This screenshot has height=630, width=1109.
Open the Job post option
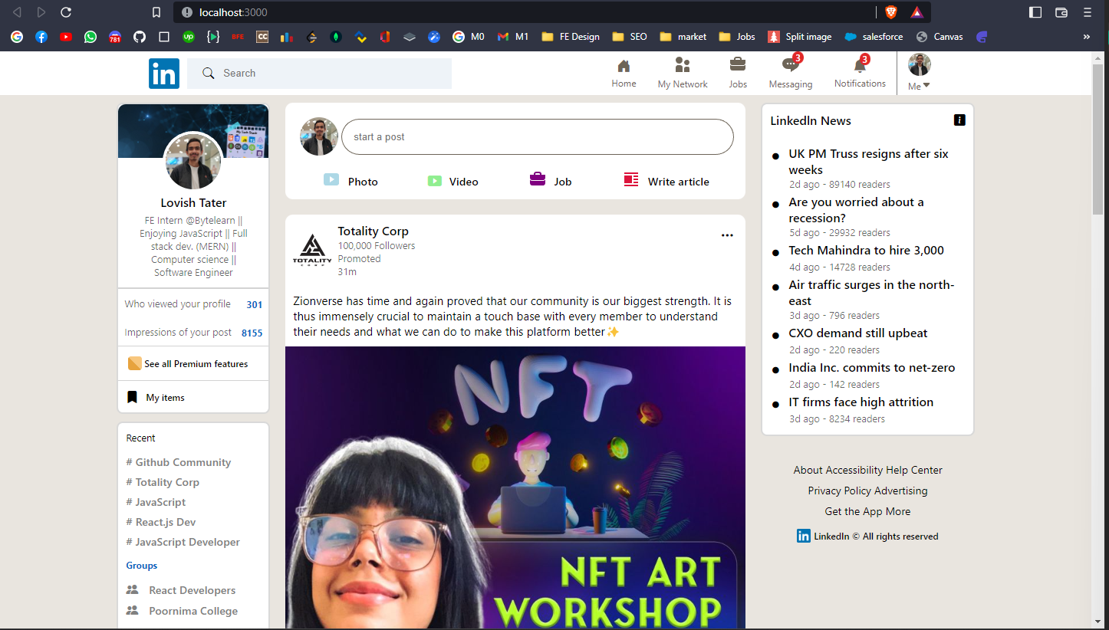point(551,181)
